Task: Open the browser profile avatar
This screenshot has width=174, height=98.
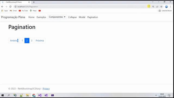Action: point(166,7)
